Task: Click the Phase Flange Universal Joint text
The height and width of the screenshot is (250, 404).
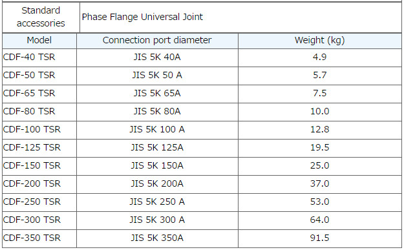Action: [142, 17]
